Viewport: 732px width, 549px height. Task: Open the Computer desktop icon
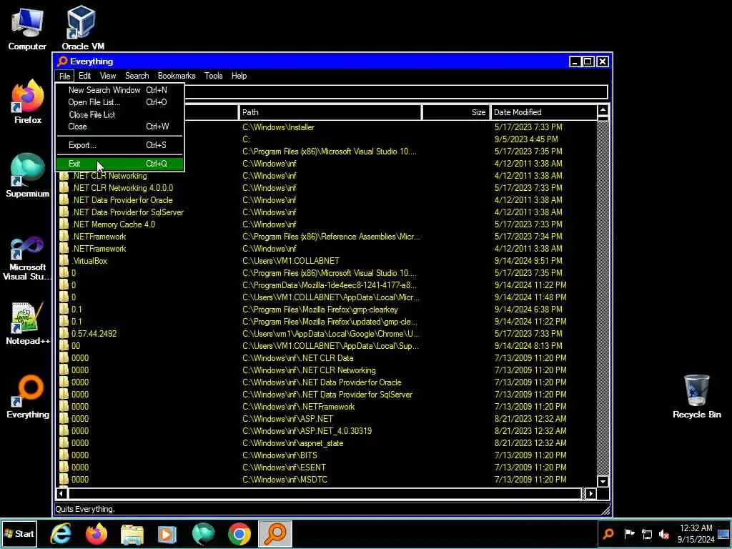click(x=27, y=28)
